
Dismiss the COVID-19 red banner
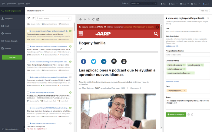(x=157, y=27)
